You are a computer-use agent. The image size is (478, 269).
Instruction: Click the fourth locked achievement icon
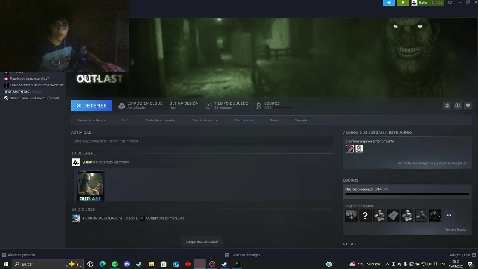pyautogui.click(x=393, y=216)
